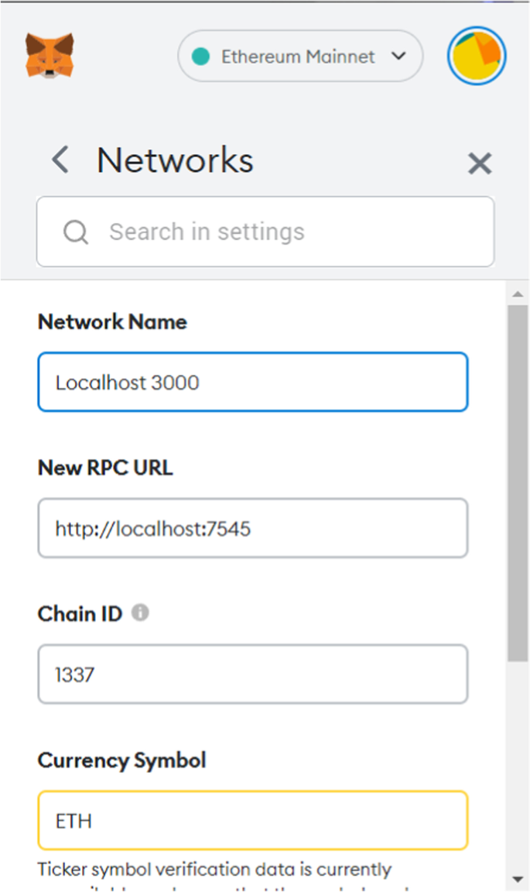Viewport: 530px width, 892px height.
Task: Focus the Search in settings field
Action: click(x=279, y=232)
